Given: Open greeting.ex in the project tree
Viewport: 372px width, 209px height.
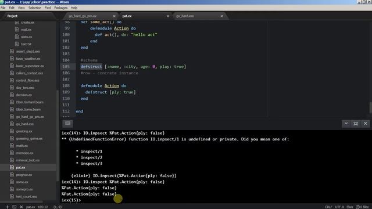Looking at the screenshot, I should click(x=24, y=131).
